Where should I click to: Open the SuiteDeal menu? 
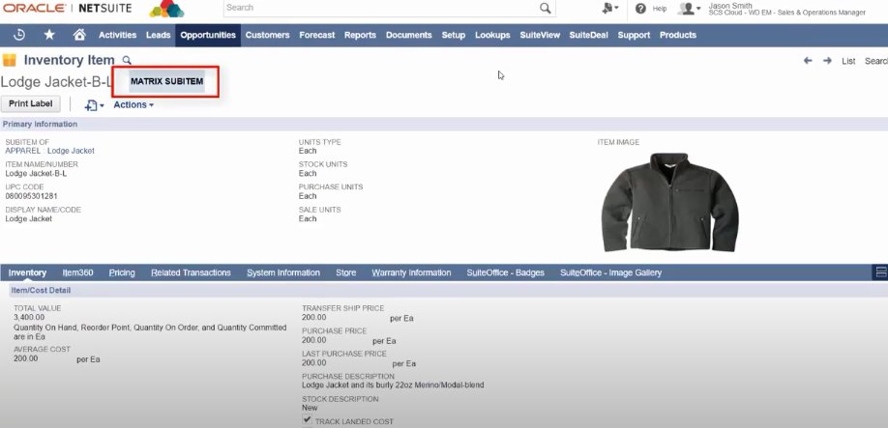[x=588, y=35]
